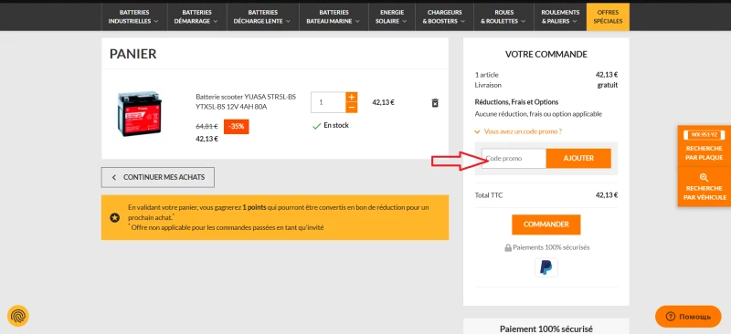Click AJOUTER to apply promo code
This screenshot has width=731, height=334.
[x=578, y=159]
